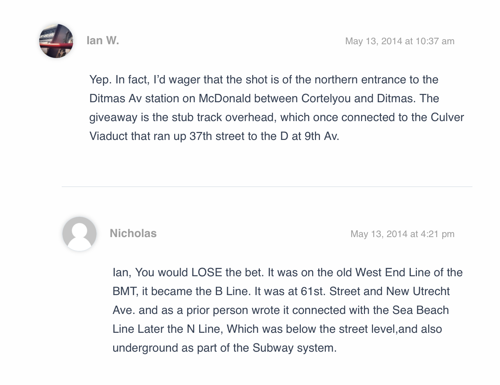The height and width of the screenshot is (385, 500).
Task: Click "McDonald" in Ian's comment text
Action: [222, 99]
